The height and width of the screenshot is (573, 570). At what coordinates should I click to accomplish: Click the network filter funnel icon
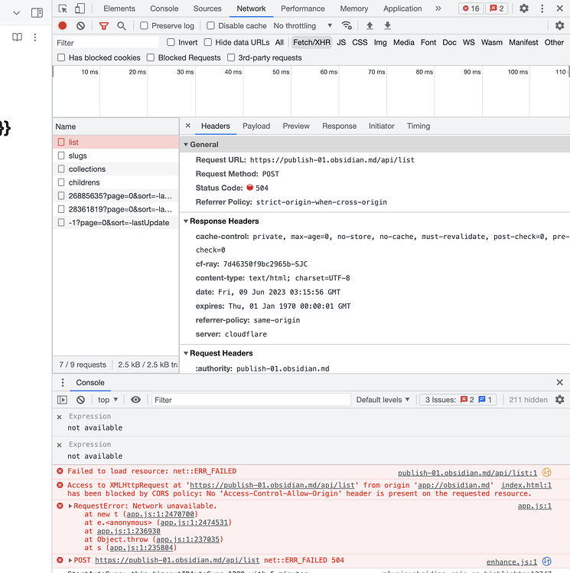104,25
